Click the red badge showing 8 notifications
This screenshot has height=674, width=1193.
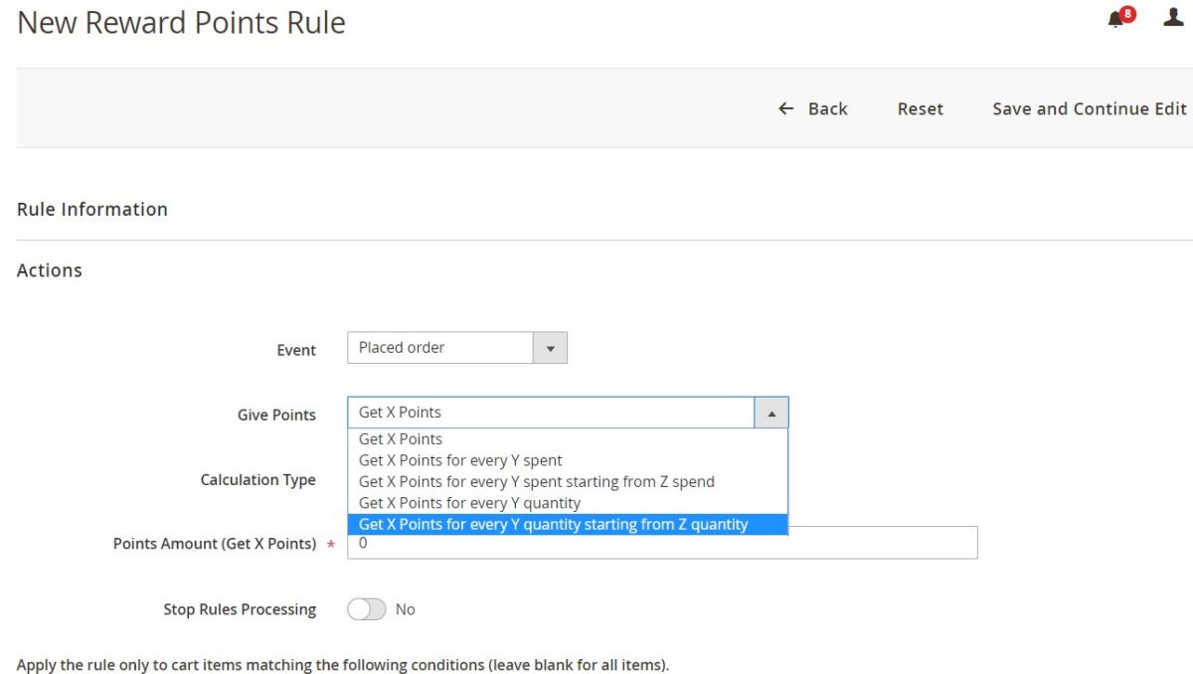coord(1125,11)
